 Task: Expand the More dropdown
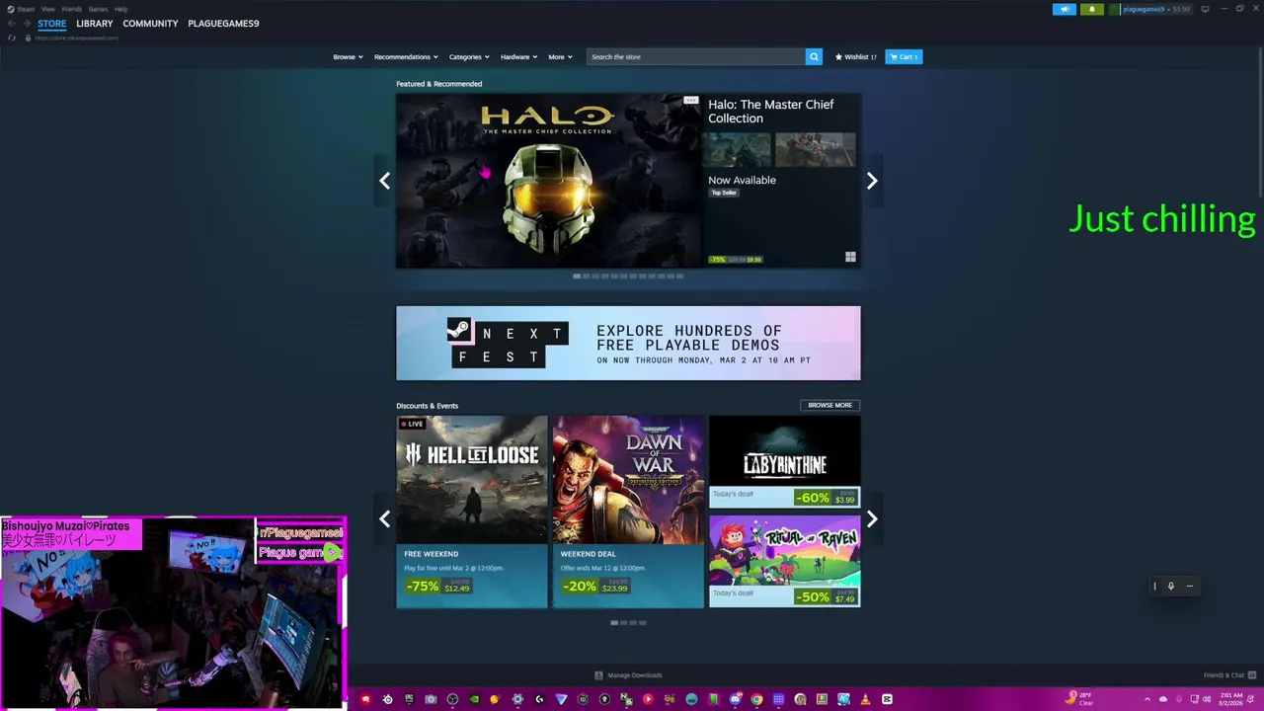(560, 57)
